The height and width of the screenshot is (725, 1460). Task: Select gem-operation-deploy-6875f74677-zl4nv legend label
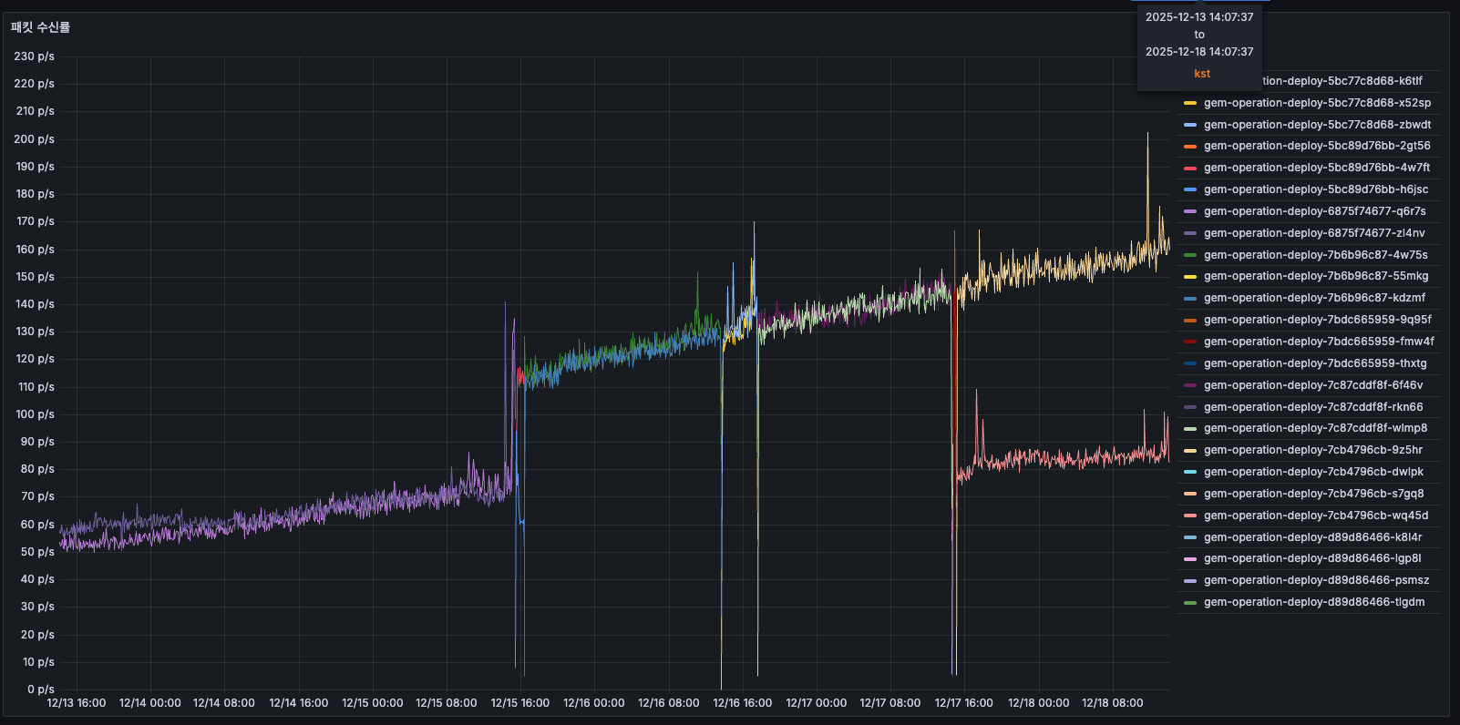(x=1313, y=233)
